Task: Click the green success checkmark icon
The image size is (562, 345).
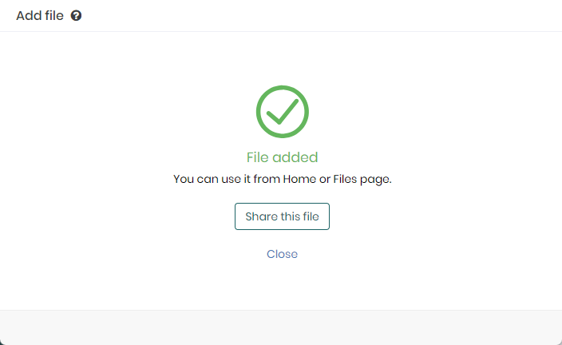Action: click(x=283, y=112)
